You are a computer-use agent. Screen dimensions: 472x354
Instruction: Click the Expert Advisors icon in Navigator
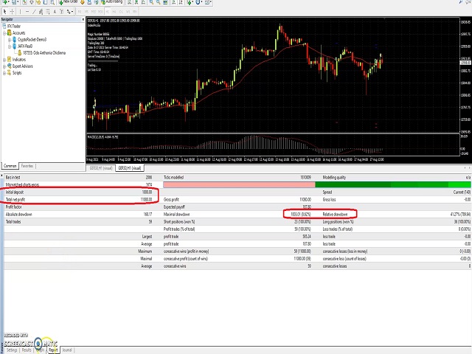10,66
